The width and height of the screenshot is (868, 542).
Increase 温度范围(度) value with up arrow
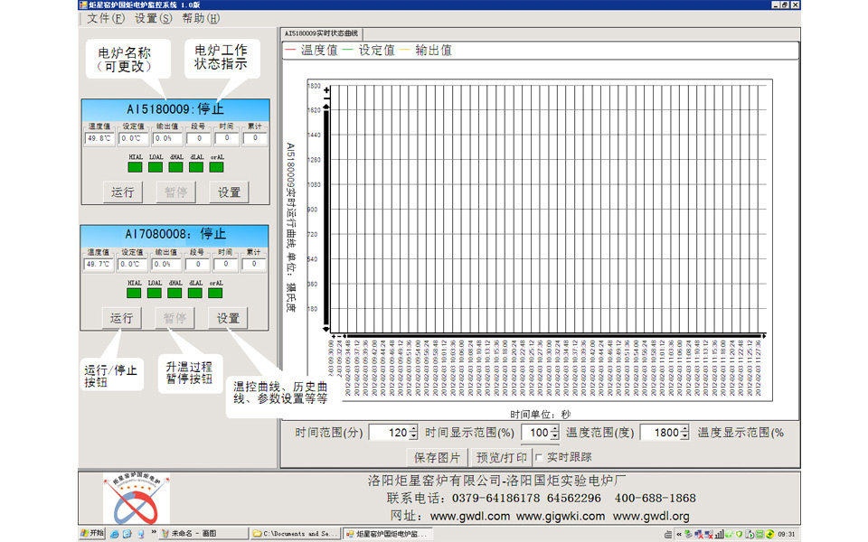point(684,429)
